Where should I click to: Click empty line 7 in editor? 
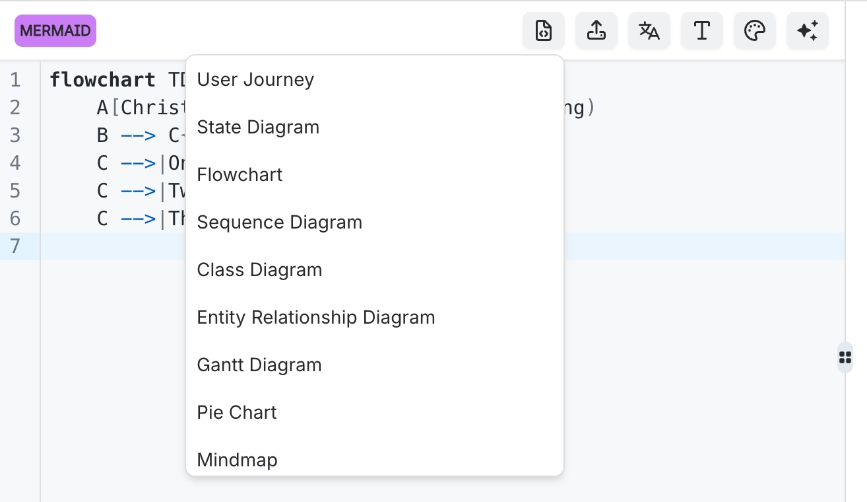[x=704, y=246]
